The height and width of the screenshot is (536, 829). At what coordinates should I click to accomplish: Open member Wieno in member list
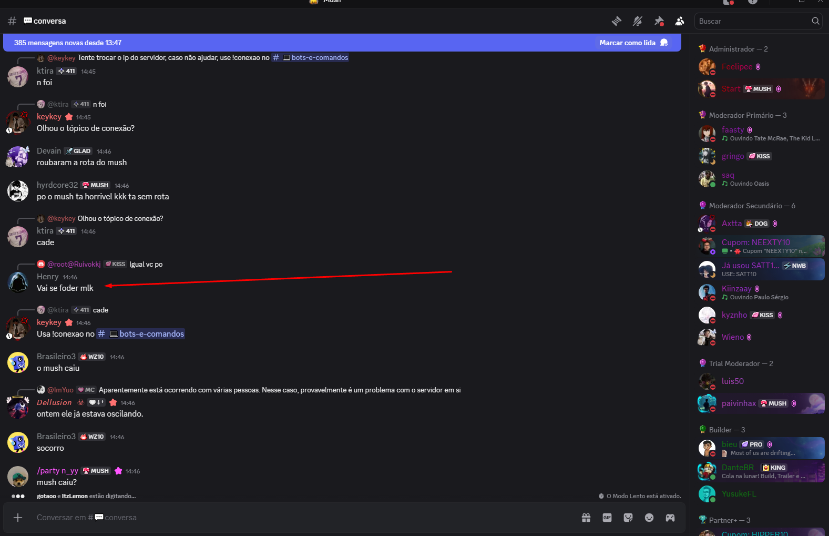[761, 337]
